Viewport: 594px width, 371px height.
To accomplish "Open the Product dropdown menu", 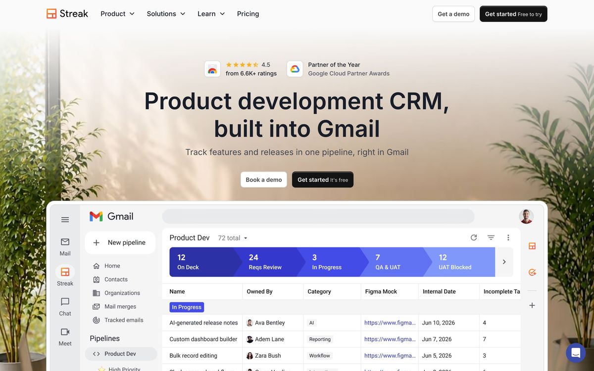I will coord(117,14).
